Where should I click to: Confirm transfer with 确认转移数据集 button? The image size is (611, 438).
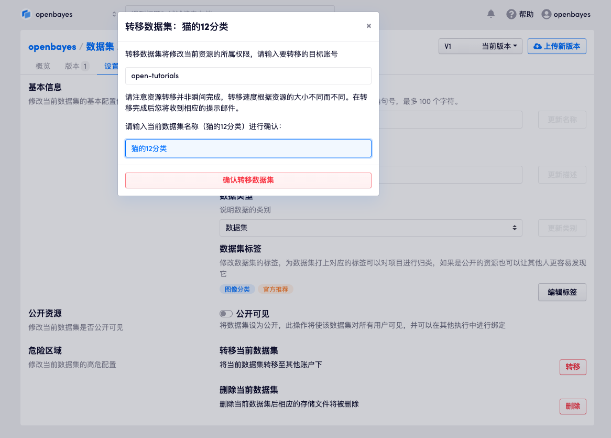click(248, 180)
